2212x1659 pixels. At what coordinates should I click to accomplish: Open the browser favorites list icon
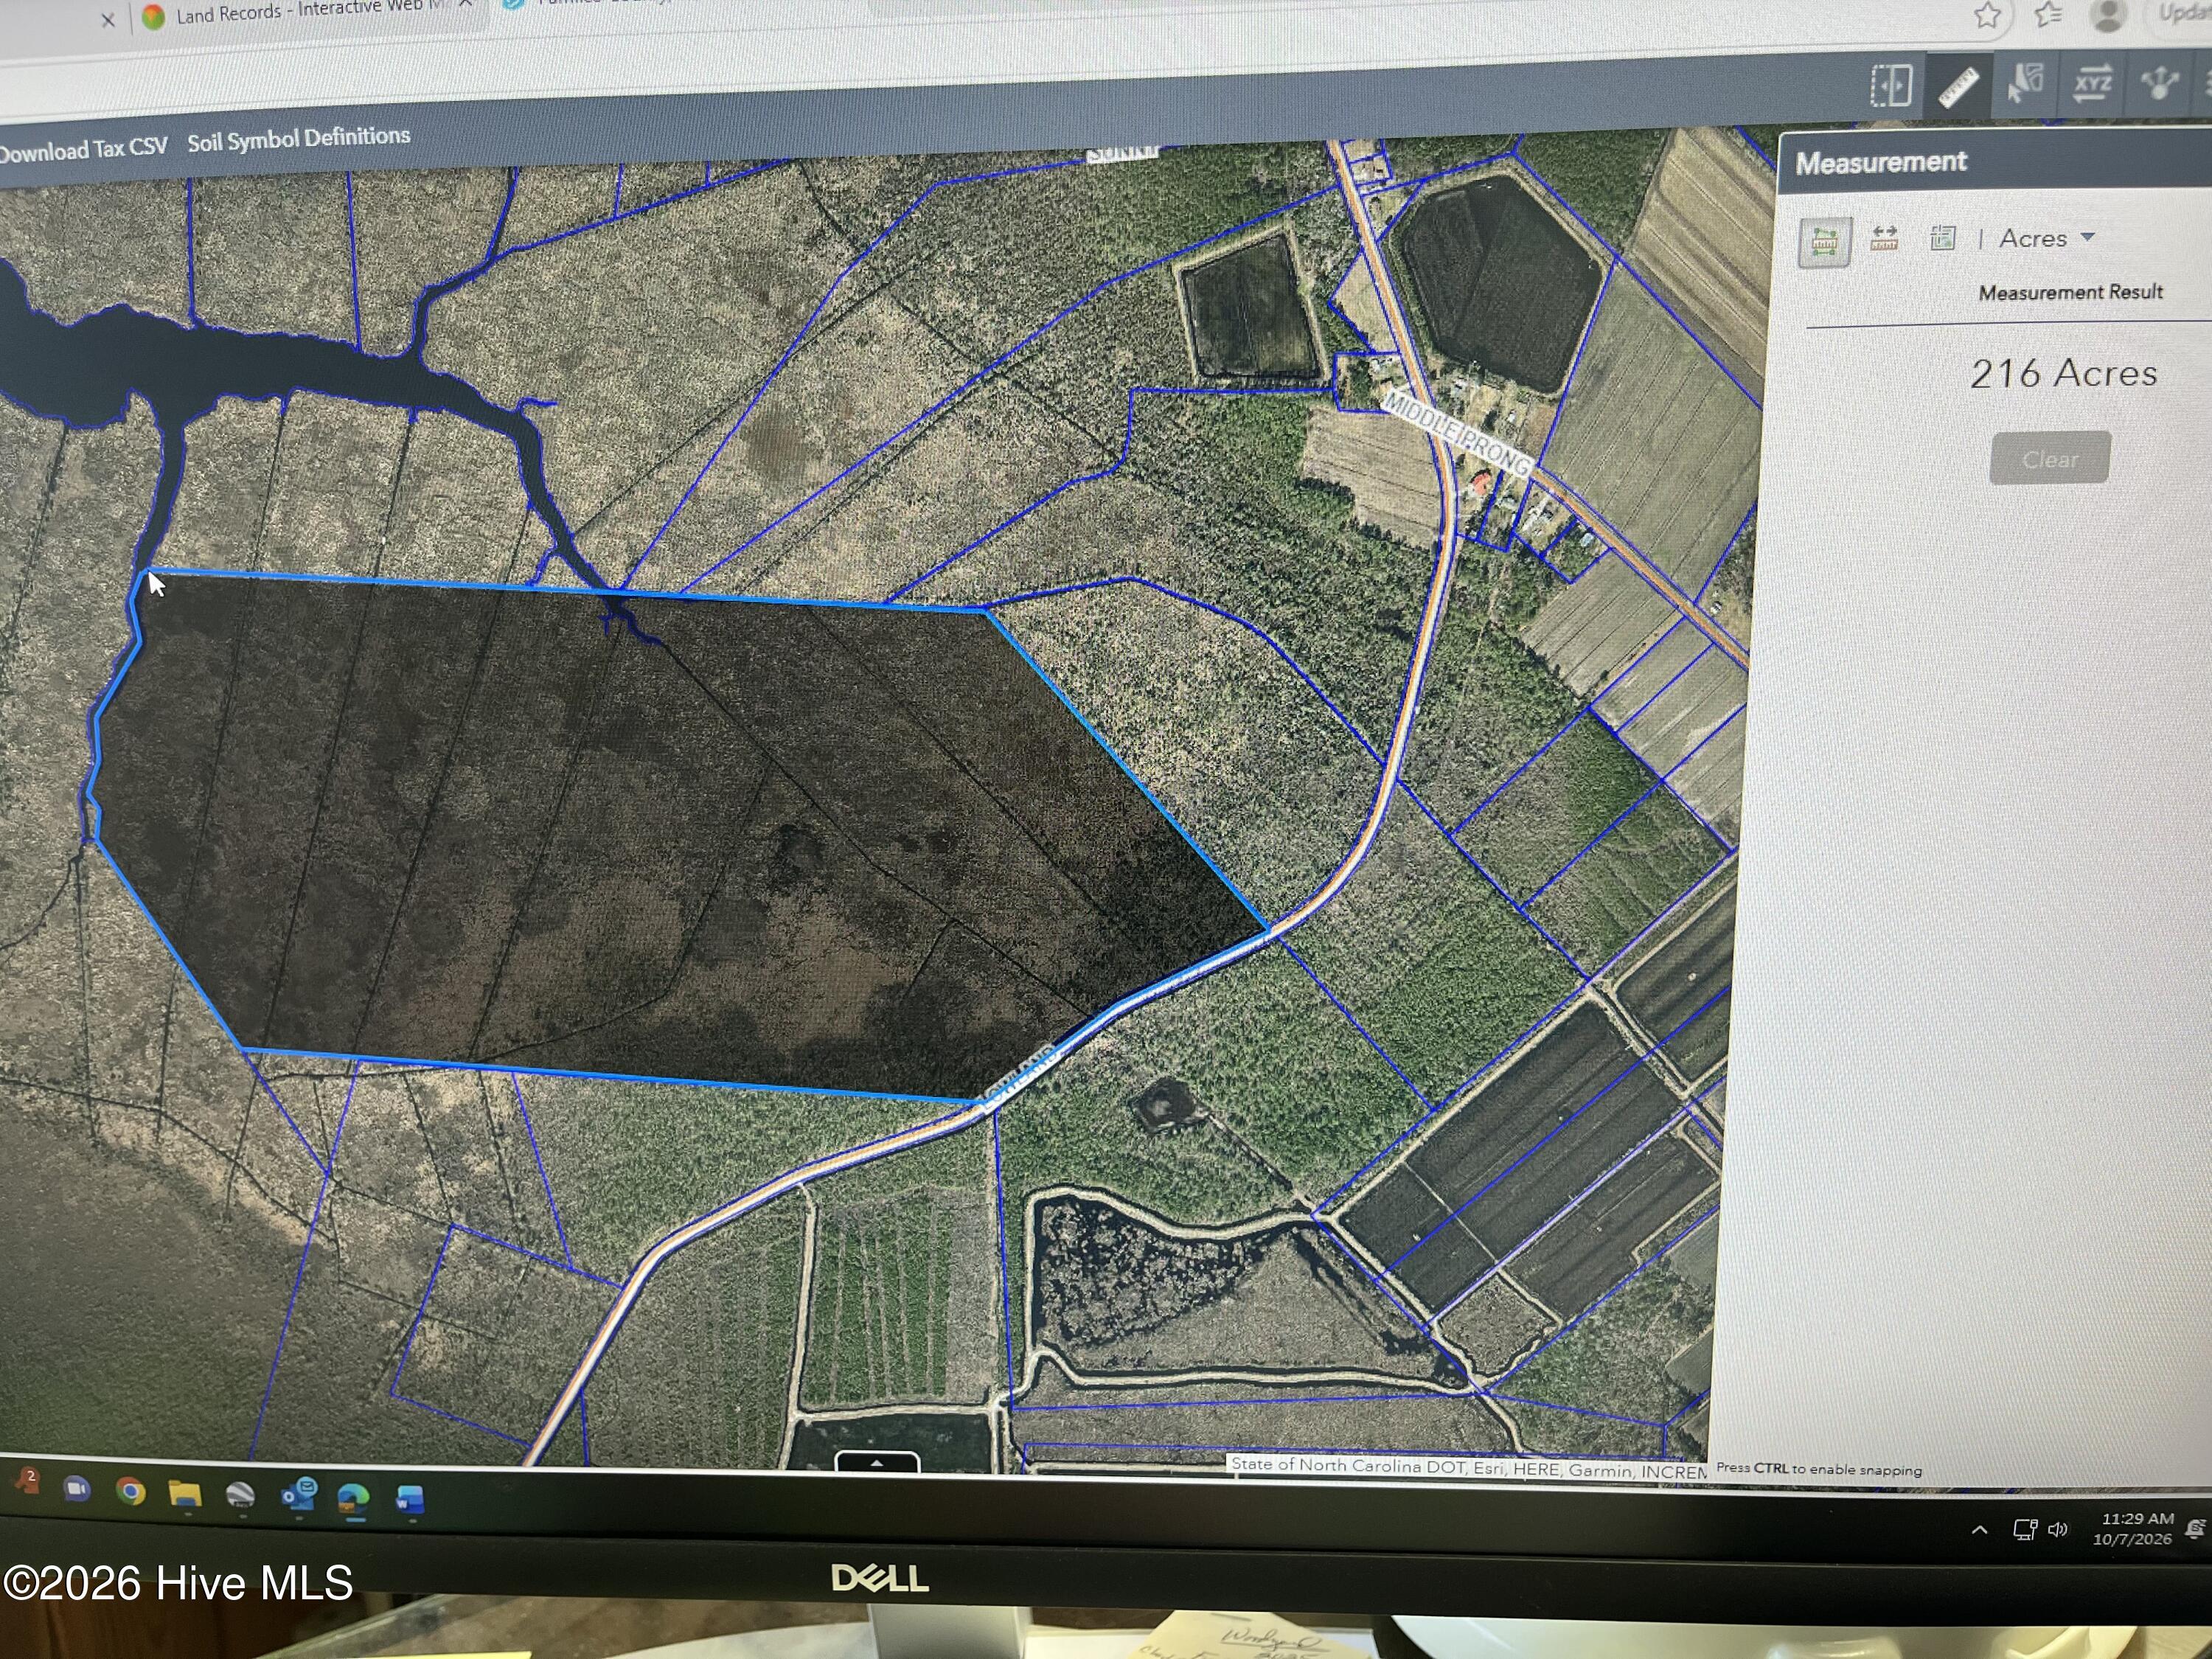[2047, 14]
